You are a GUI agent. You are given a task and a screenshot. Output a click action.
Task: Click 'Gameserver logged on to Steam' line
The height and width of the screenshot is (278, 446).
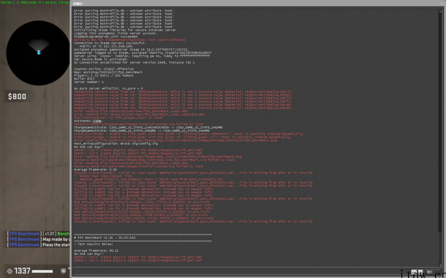[x=143, y=53]
